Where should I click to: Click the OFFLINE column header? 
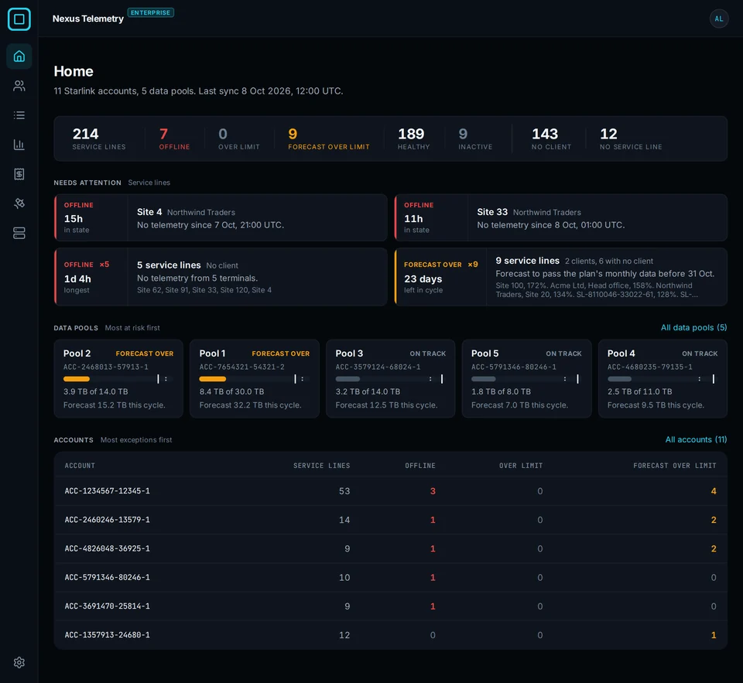click(x=419, y=466)
